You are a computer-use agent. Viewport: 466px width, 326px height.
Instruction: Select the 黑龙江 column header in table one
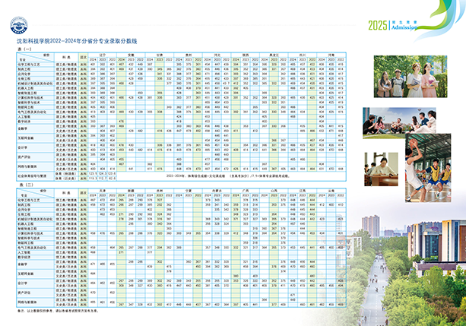point(271,55)
